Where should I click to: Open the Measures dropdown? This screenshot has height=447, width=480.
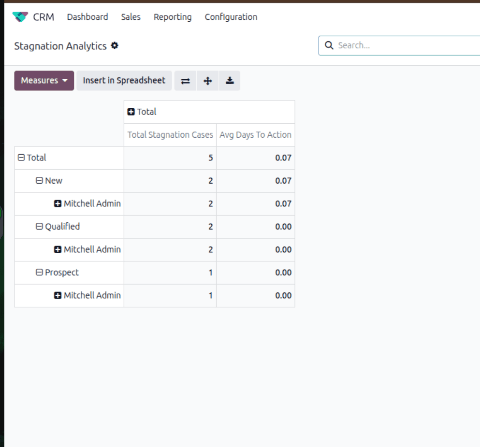[44, 81]
